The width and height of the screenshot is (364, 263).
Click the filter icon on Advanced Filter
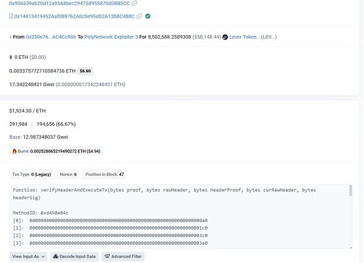point(107,256)
